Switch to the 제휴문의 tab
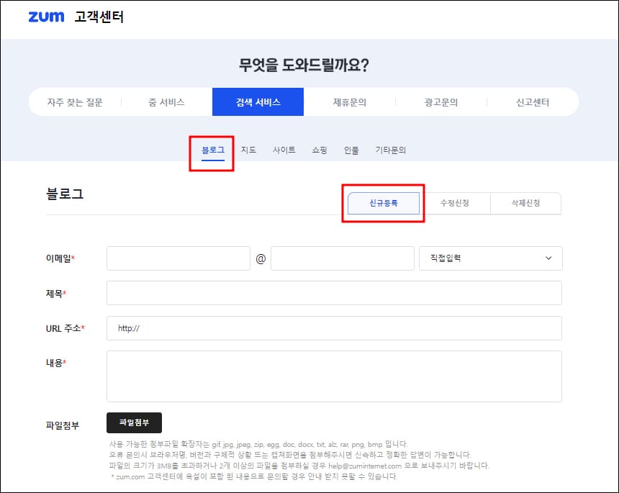The width and height of the screenshot is (619, 493). pyautogui.click(x=351, y=101)
